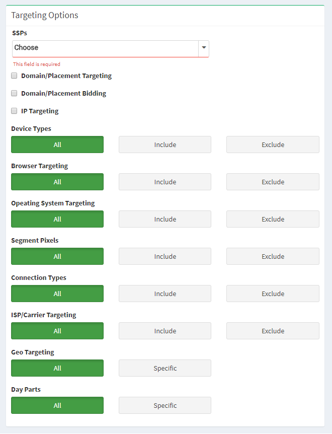Select Exclude for Connection Types

[273, 294]
